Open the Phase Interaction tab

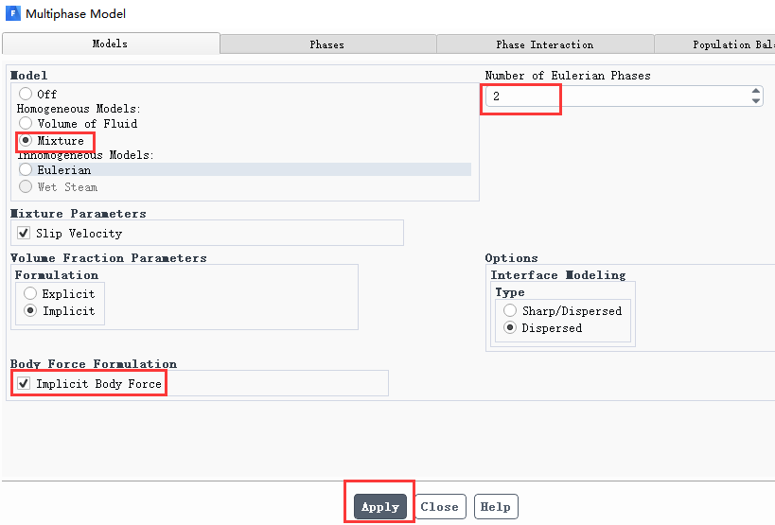(545, 44)
